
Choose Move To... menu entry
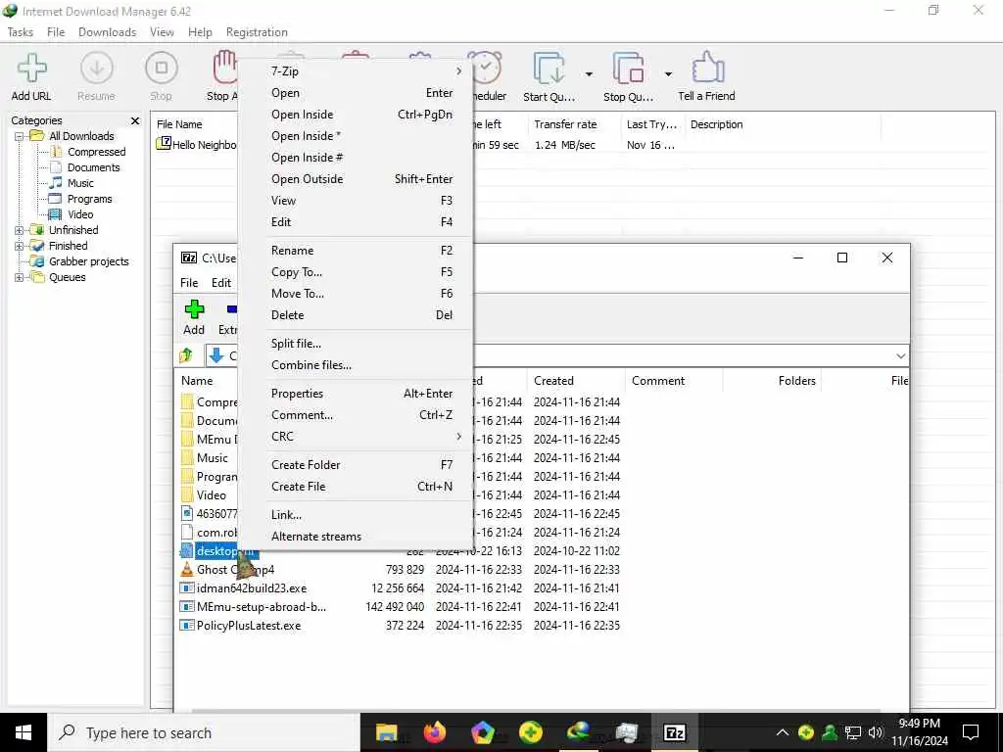[355, 294]
